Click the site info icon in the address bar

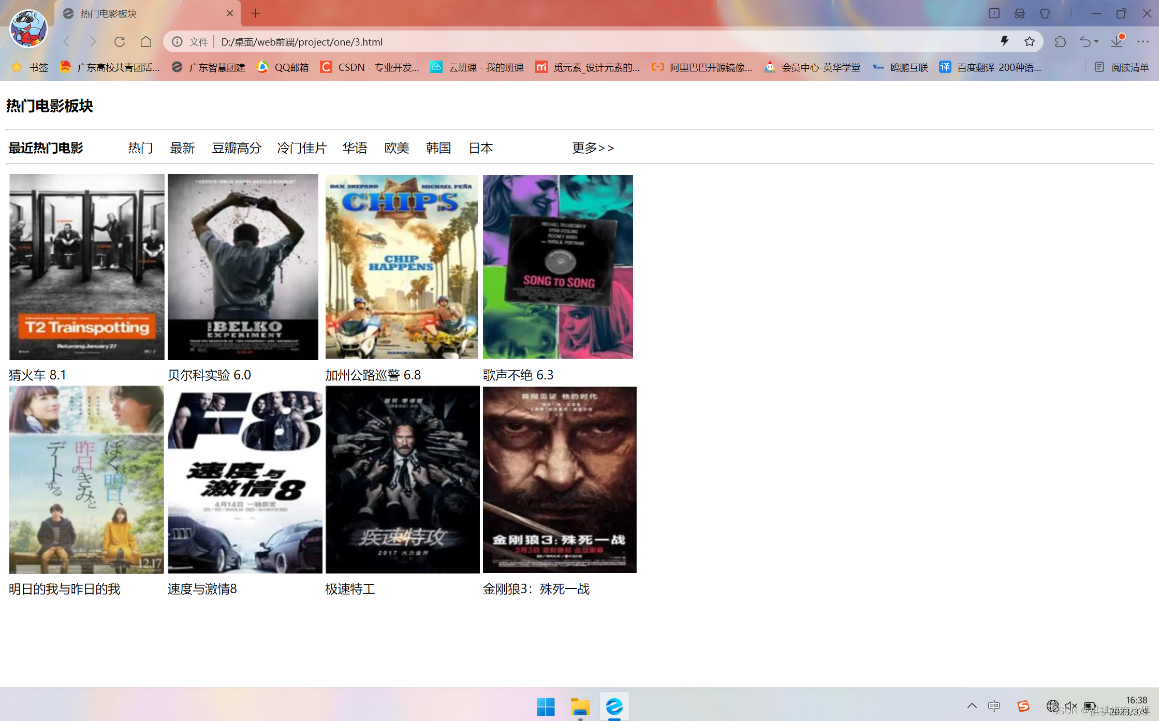click(x=177, y=41)
